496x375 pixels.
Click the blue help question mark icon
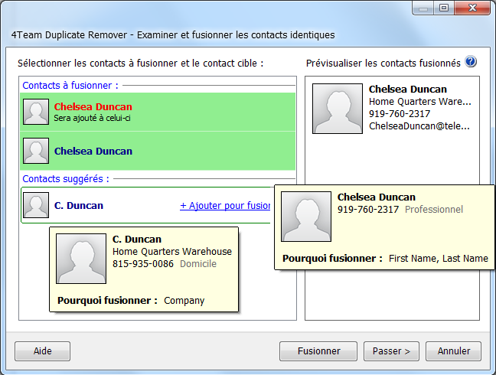point(471,62)
